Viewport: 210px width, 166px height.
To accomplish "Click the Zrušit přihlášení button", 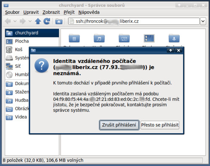I will (119, 125).
